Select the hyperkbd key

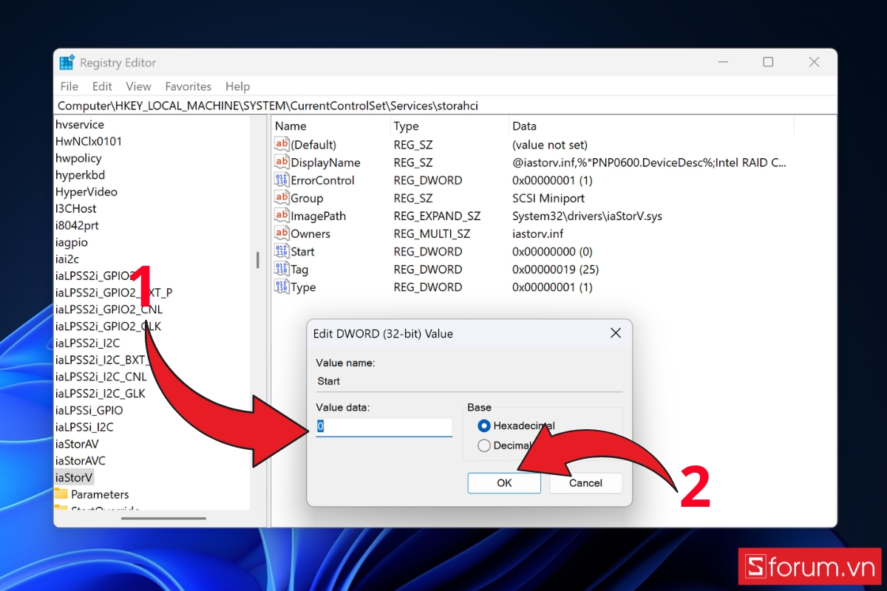point(80,175)
